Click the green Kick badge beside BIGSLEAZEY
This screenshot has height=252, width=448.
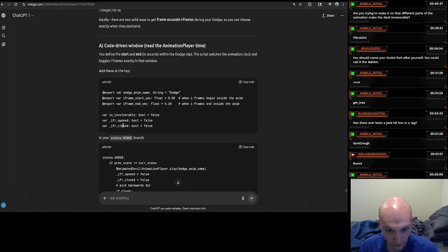(353, 49)
